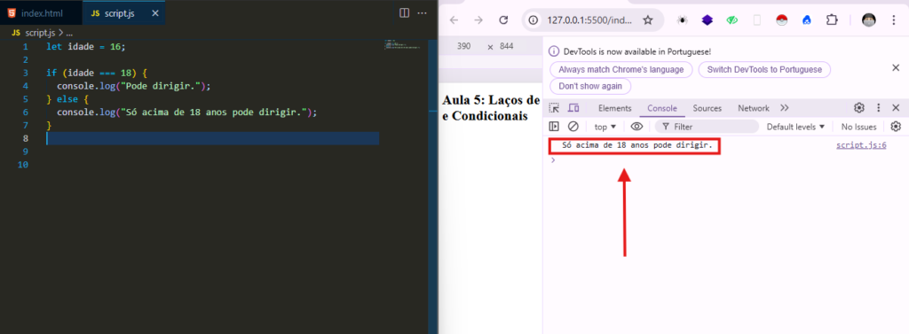Open the Console DevTools tab
The height and width of the screenshot is (334, 909).
(662, 108)
